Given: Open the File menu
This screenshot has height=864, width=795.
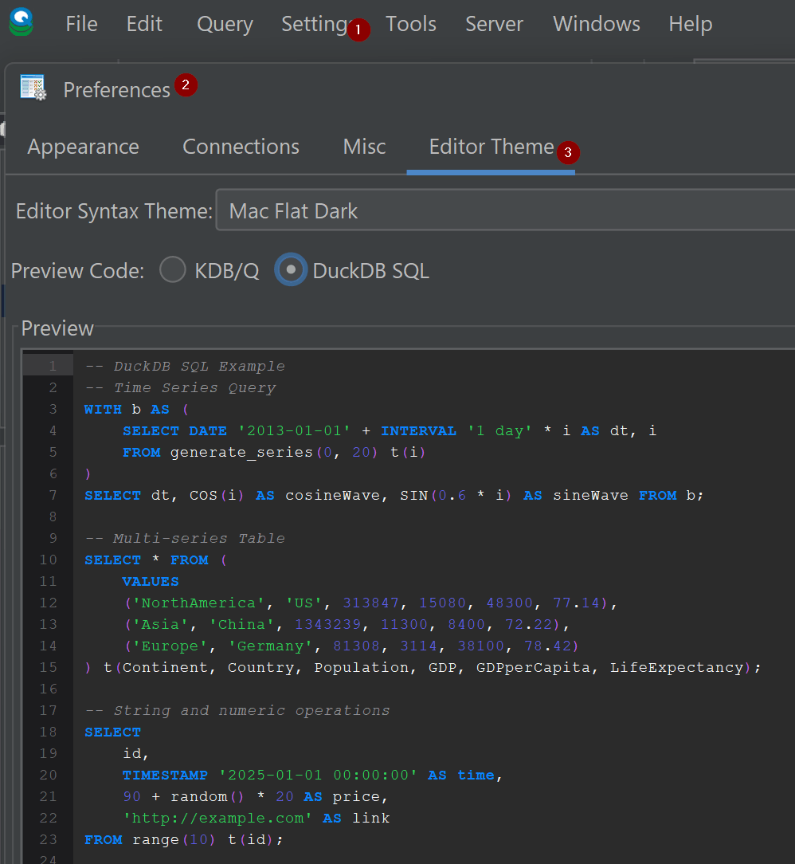Looking at the screenshot, I should point(81,24).
